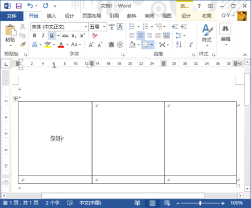Click the phonetic guide icon
The image size is (251, 208).
(x=112, y=27)
